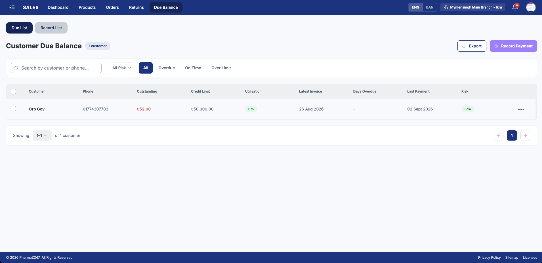Open the Privacy Policy link
Viewport: 542px width, 263px height.
pyautogui.click(x=490, y=258)
